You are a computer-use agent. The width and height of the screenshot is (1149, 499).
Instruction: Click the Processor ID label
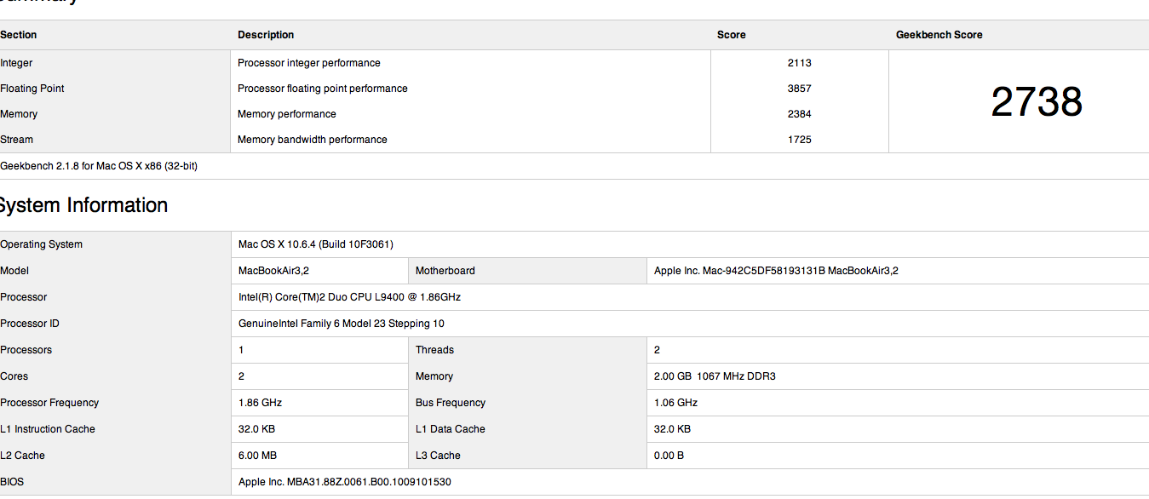[30, 324]
